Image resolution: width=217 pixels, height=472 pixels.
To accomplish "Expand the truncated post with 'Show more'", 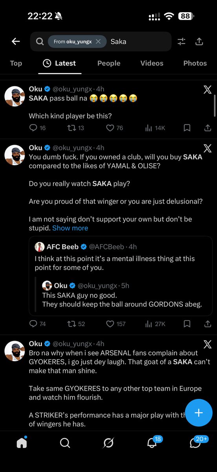I will [70, 228].
